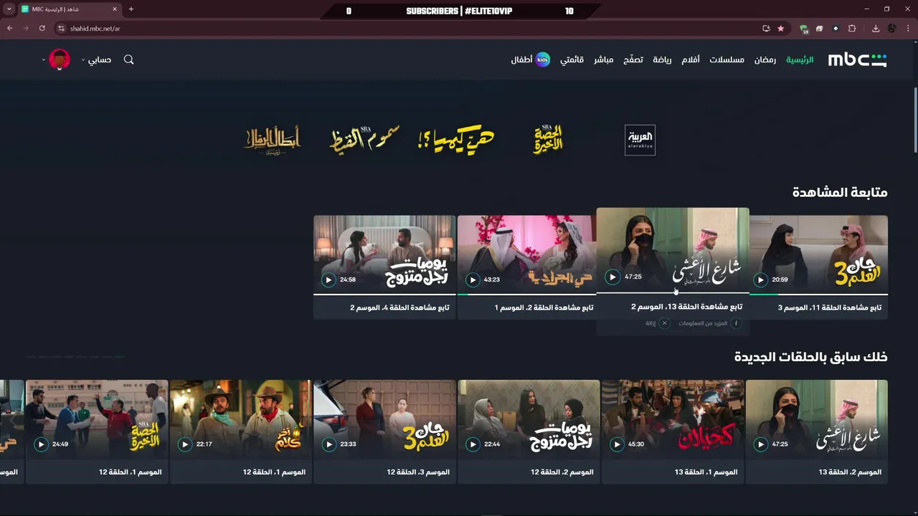Open خلك سابق بالحلقات الجديدة heading
The image size is (918, 516).
coord(811,357)
